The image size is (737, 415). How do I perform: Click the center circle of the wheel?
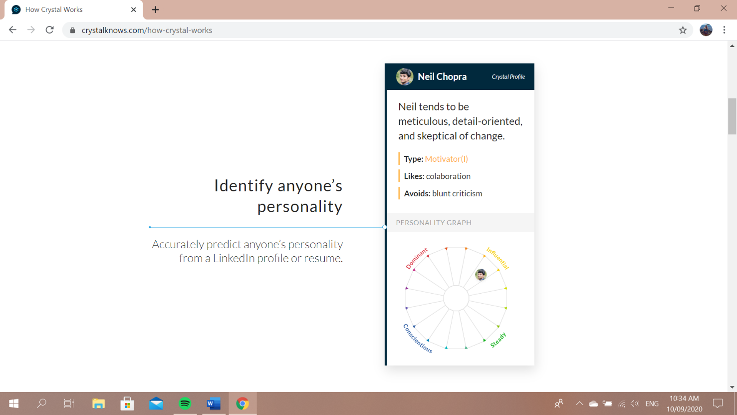[456, 298]
